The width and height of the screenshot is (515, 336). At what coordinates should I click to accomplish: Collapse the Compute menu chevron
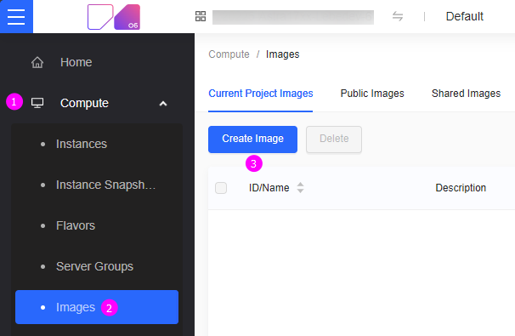click(x=163, y=104)
